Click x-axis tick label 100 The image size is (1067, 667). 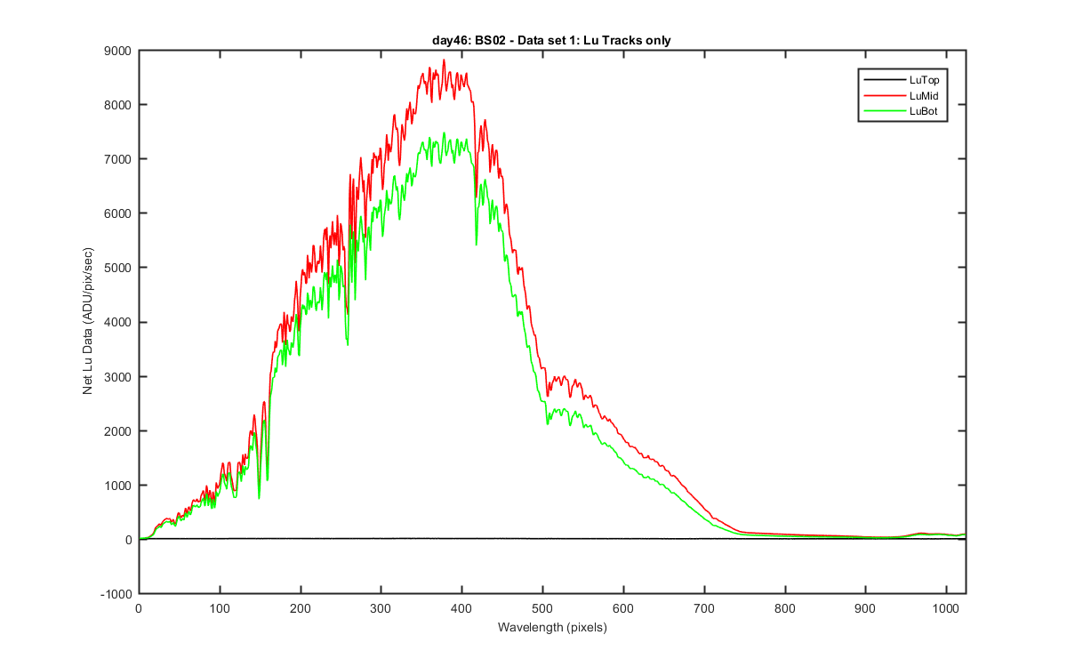pyautogui.click(x=219, y=607)
